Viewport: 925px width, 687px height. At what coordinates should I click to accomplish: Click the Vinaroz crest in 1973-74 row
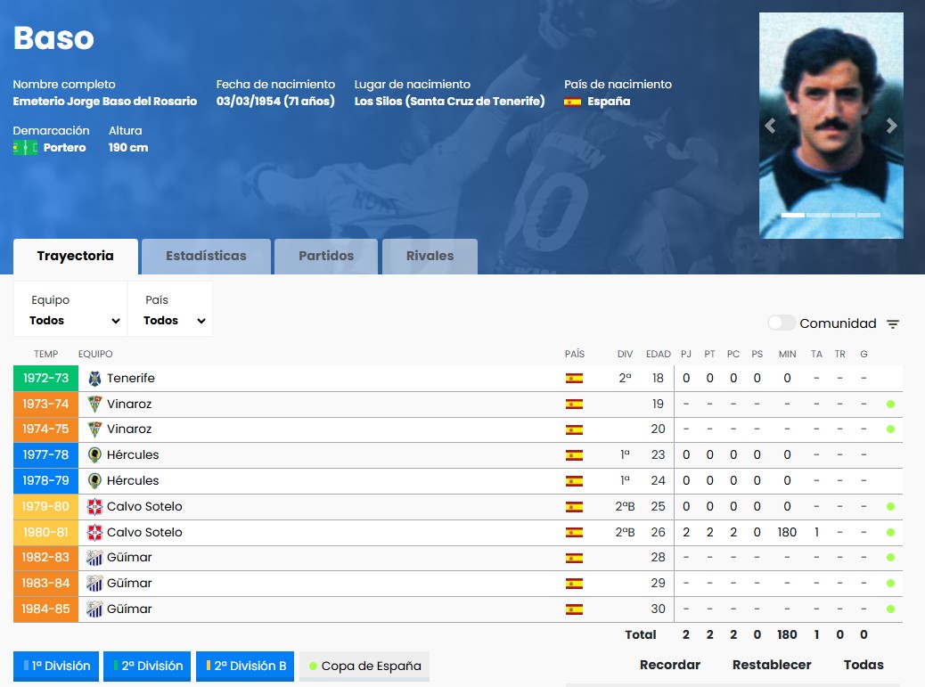pyautogui.click(x=94, y=405)
